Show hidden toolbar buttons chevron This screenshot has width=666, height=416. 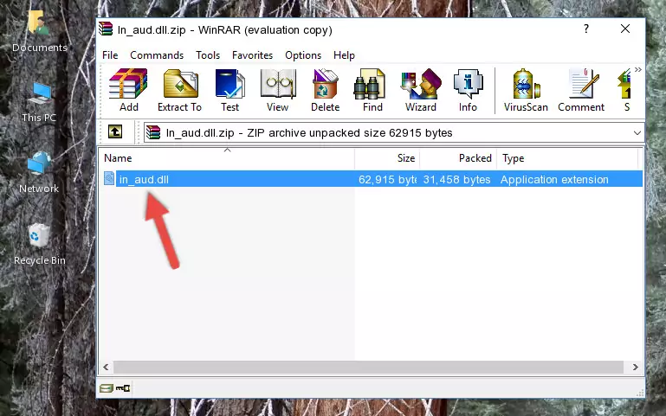tap(638, 69)
